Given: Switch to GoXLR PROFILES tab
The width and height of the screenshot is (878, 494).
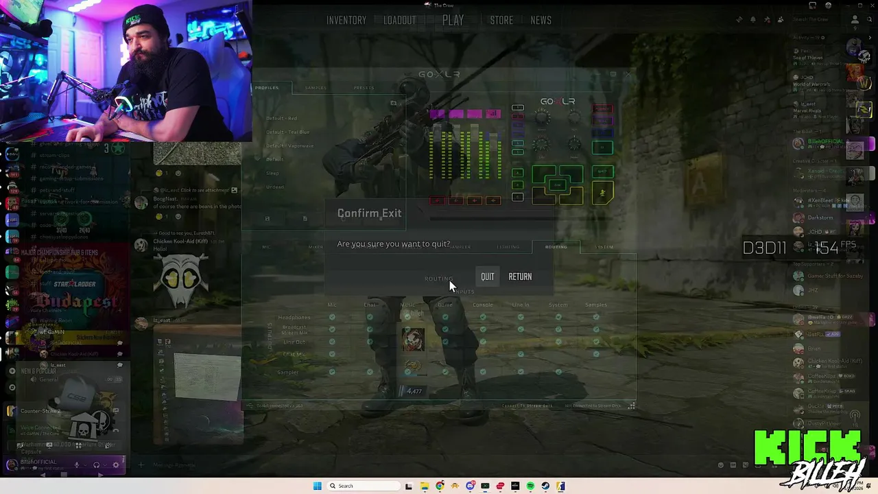Looking at the screenshot, I should pos(267,88).
